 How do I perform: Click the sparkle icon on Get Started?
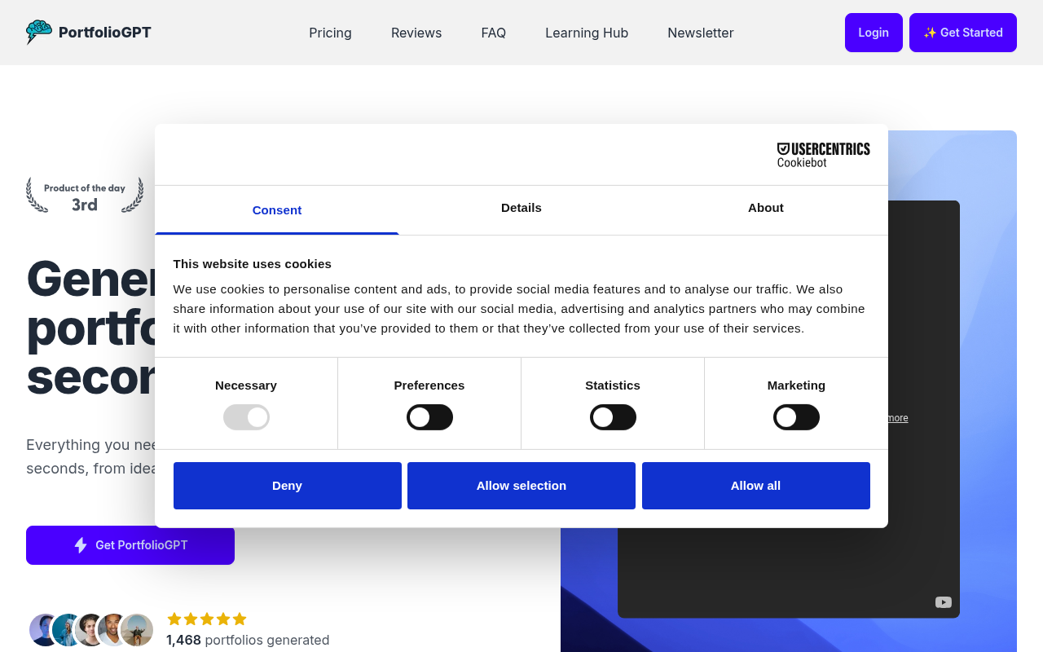pos(930,32)
